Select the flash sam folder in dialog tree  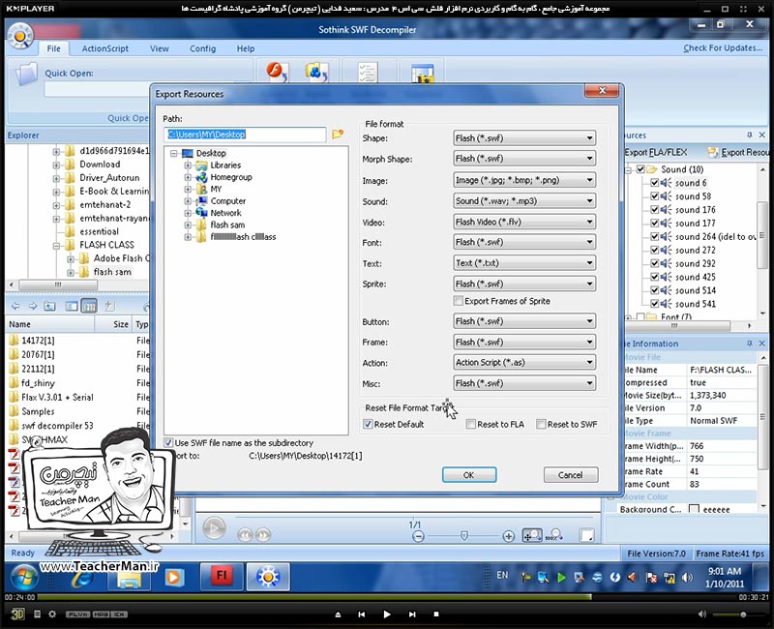point(227,225)
